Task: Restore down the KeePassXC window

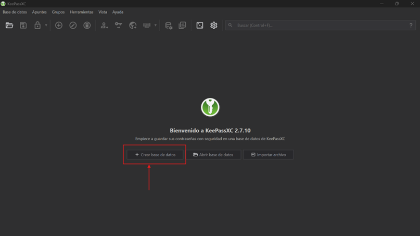Action: click(397, 4)
